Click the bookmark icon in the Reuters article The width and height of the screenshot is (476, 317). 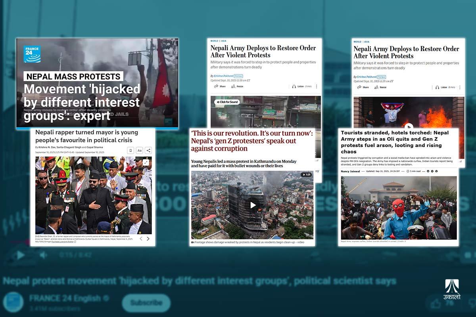click(x=130, y=150)
